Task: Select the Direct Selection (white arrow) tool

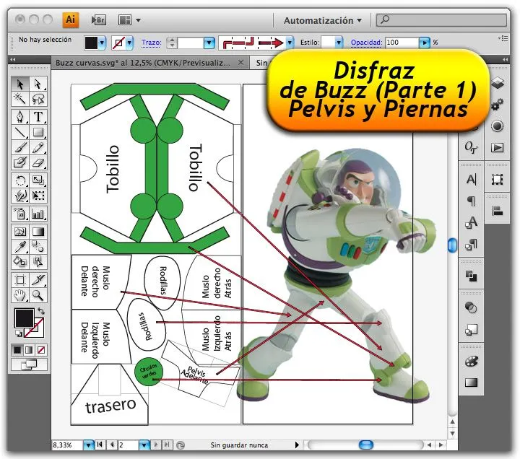Action: [38, 84]
